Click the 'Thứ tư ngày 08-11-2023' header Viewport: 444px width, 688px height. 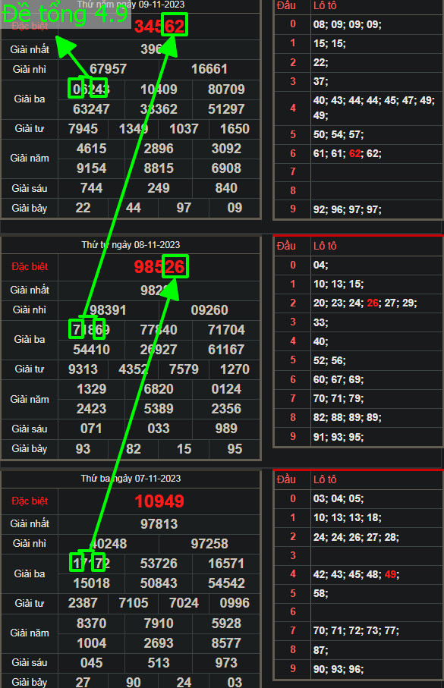tap(131, 245)
